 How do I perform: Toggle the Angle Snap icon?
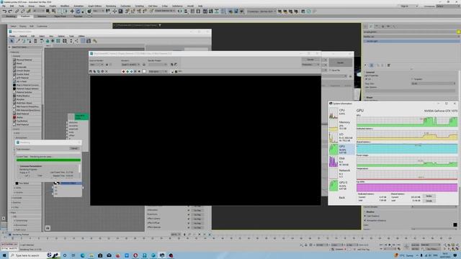[133, 12]
